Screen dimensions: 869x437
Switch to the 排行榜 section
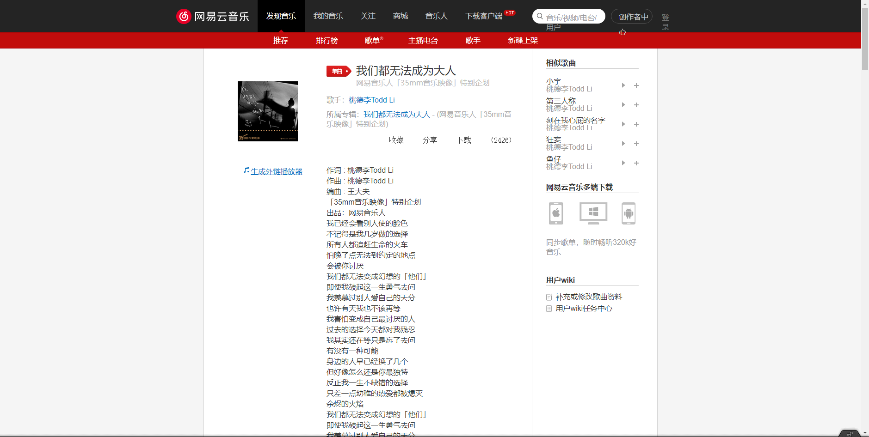[x=327, y=41]
